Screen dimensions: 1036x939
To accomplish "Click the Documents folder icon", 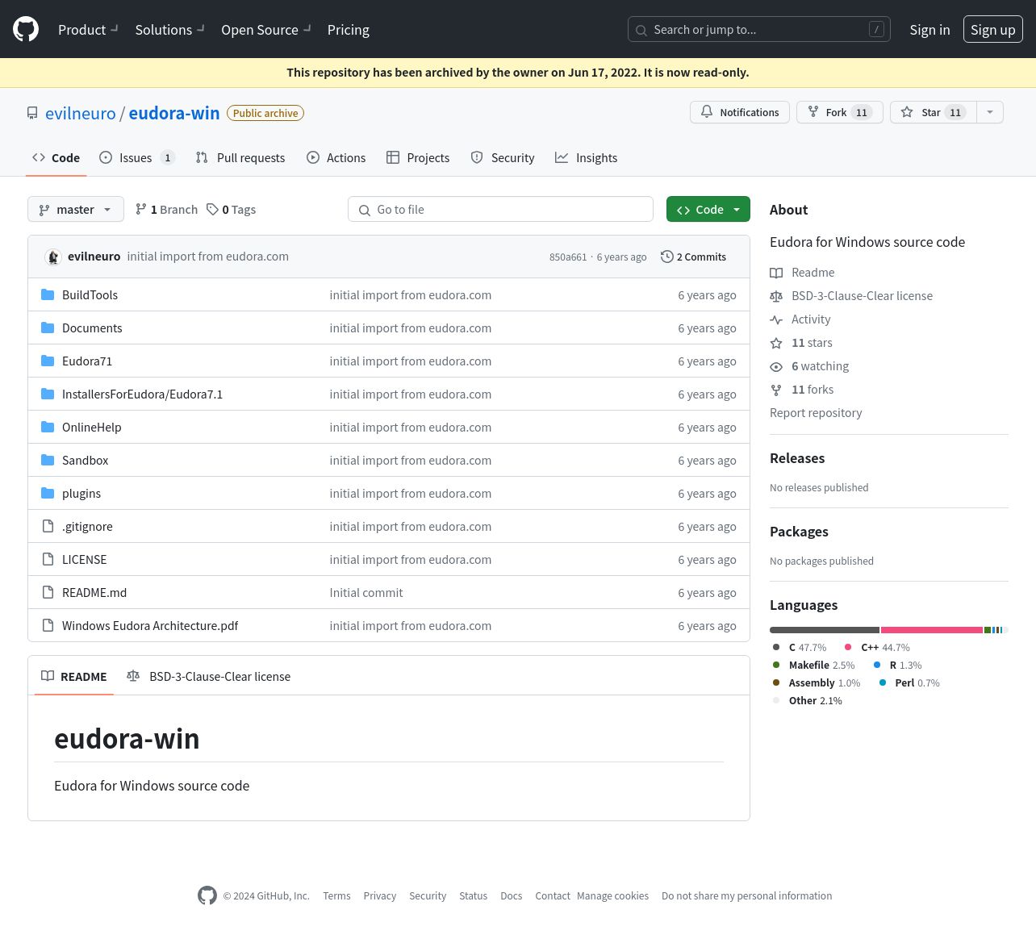I will (x=48, y=328).
